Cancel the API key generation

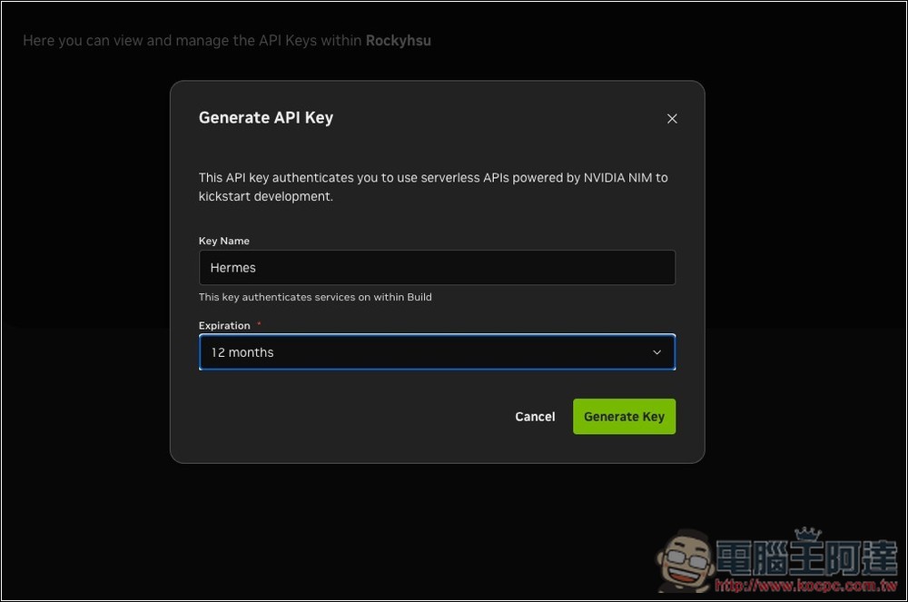tap(535, 417)
